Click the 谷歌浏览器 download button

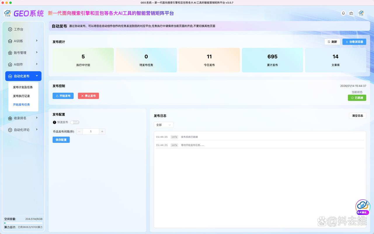[x=354, y=42]
